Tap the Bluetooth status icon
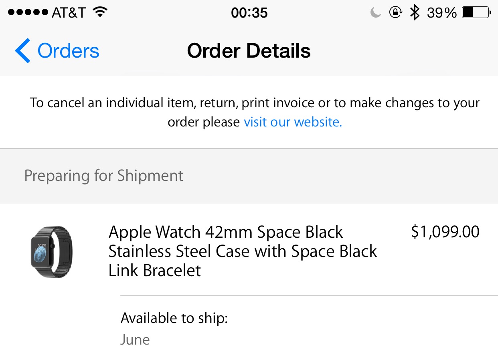The height and width of the screenshot is (363, 498). [415, 13]
